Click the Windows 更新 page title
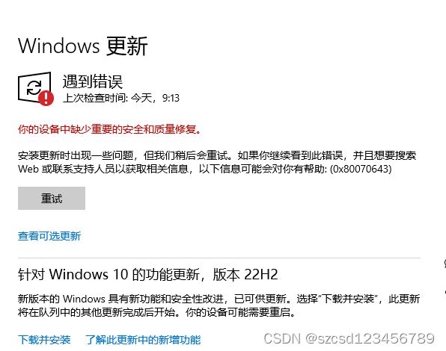 tap(83, 46)
